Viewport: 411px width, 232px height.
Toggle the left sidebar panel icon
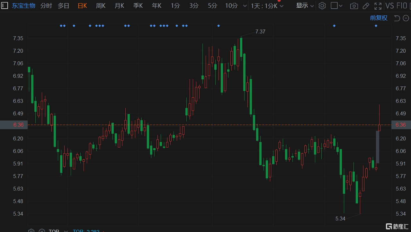[x=4, y=5]
